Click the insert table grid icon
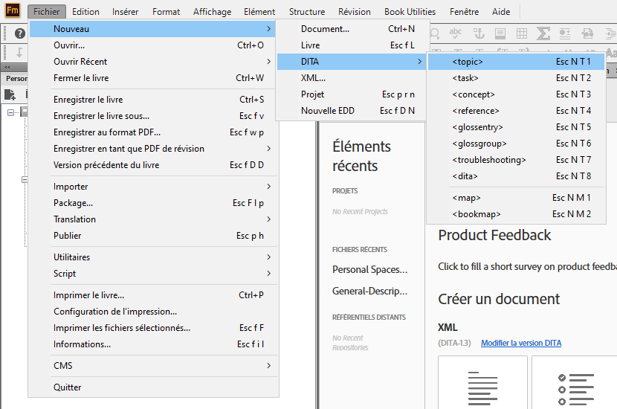Viewport: 617px width, 409px height. point(522,33)
